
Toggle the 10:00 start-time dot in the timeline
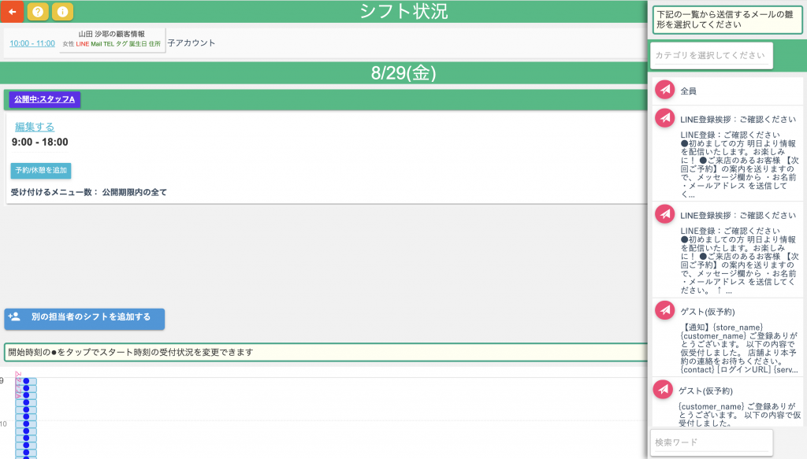(x=26, y=424)
